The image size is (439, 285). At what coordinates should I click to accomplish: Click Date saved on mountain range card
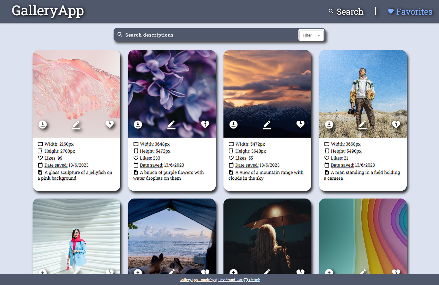257,165
